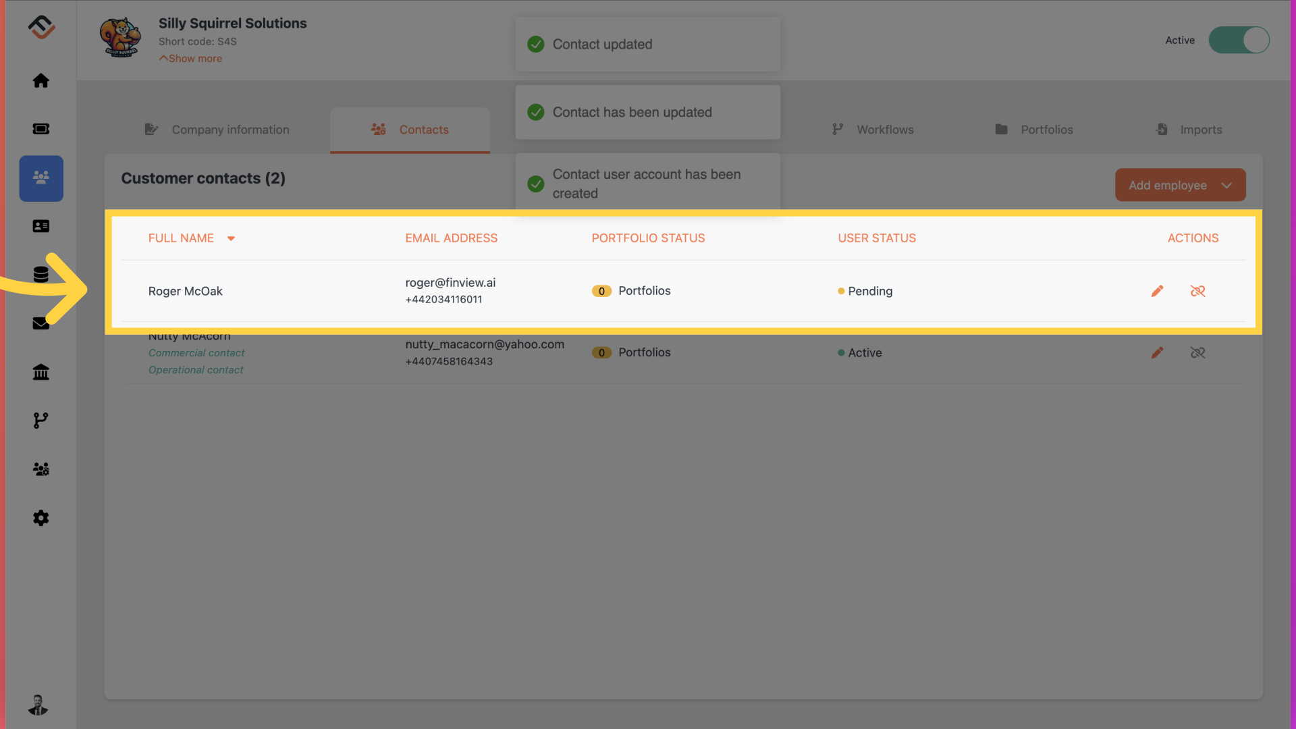Select the highlighted customers icon in sidebar
1296x729 pixels.
coord(41,178)
